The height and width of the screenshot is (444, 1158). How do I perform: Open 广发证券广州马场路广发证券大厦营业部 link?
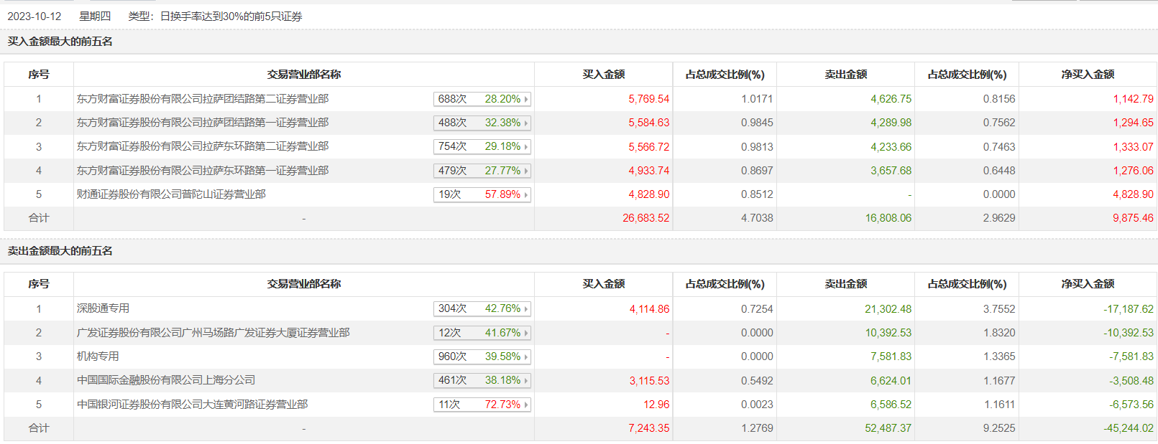click(213, 333)
